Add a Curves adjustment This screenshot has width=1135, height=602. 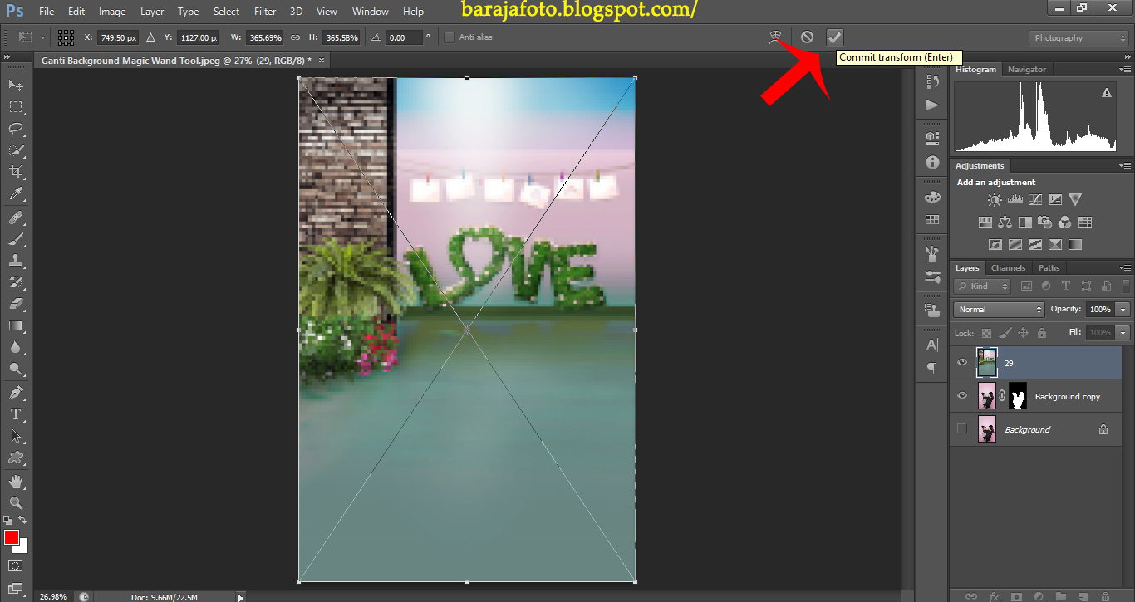[x=1034, y=199]
